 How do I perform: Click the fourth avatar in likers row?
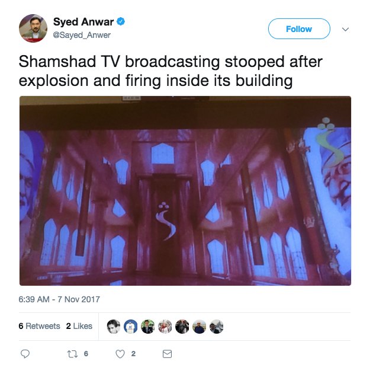click(165, 327)
